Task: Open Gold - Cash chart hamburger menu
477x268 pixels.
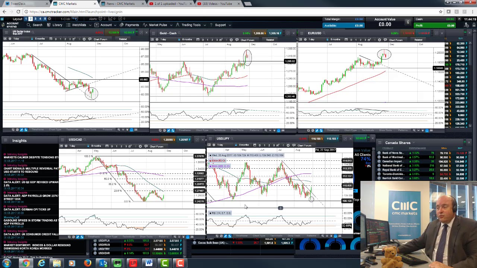Action: point(154,33)
